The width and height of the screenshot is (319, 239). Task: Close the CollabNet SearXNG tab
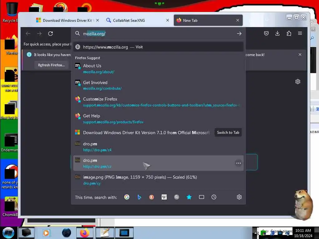167,20
